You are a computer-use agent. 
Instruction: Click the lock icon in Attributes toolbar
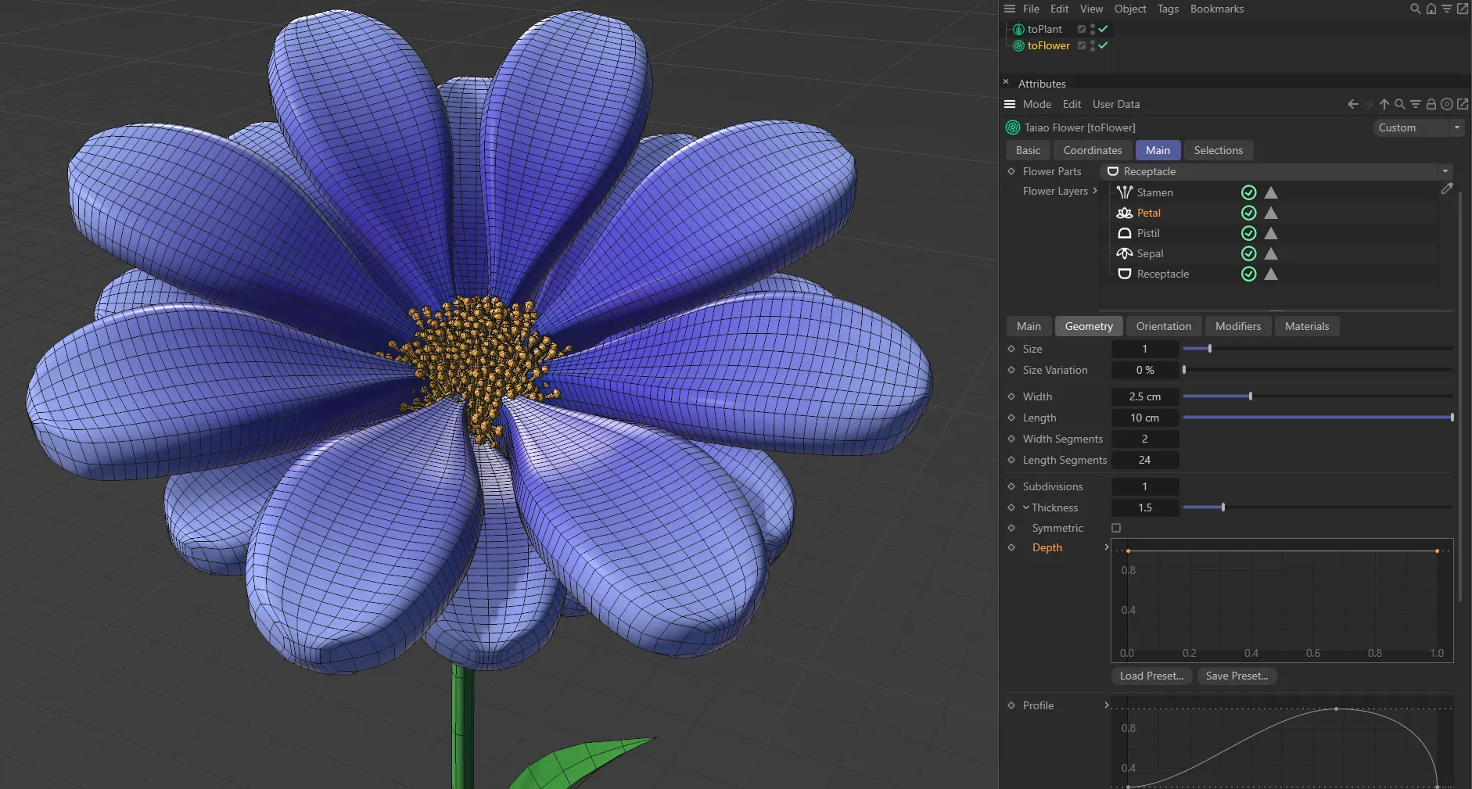point(1431,104)
